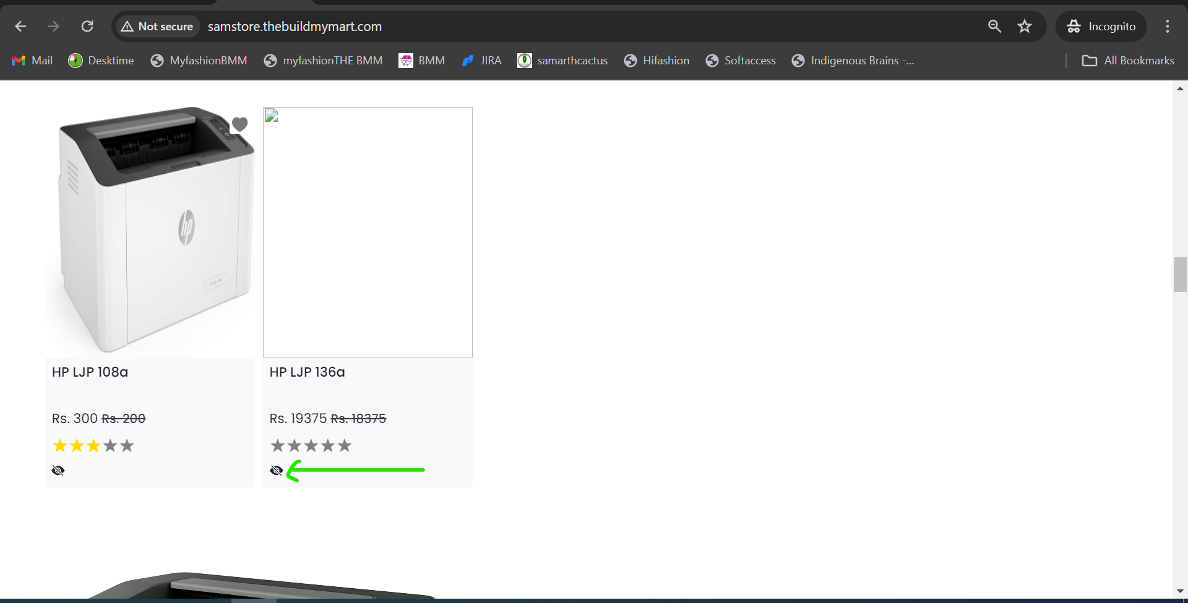The height and width of the screenshot is (603, 1188).
Task: Open the MyfashionBMM bookmark
Action: pos(199,61)
